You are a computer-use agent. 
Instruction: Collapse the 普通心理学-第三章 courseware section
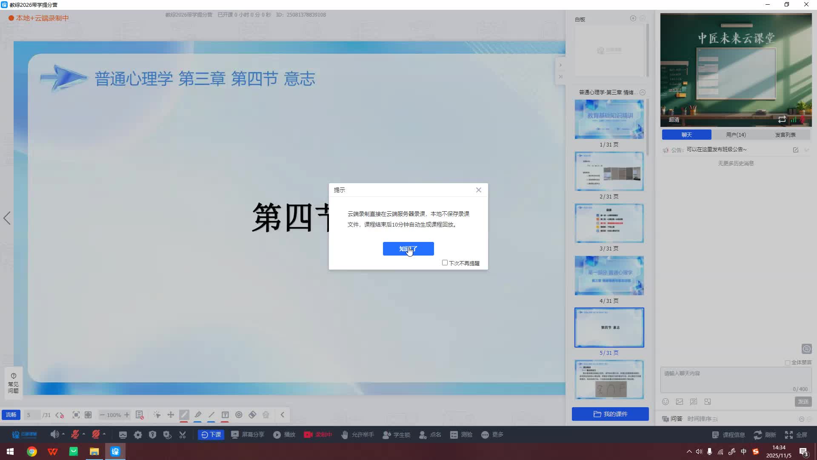pos(643,92)
